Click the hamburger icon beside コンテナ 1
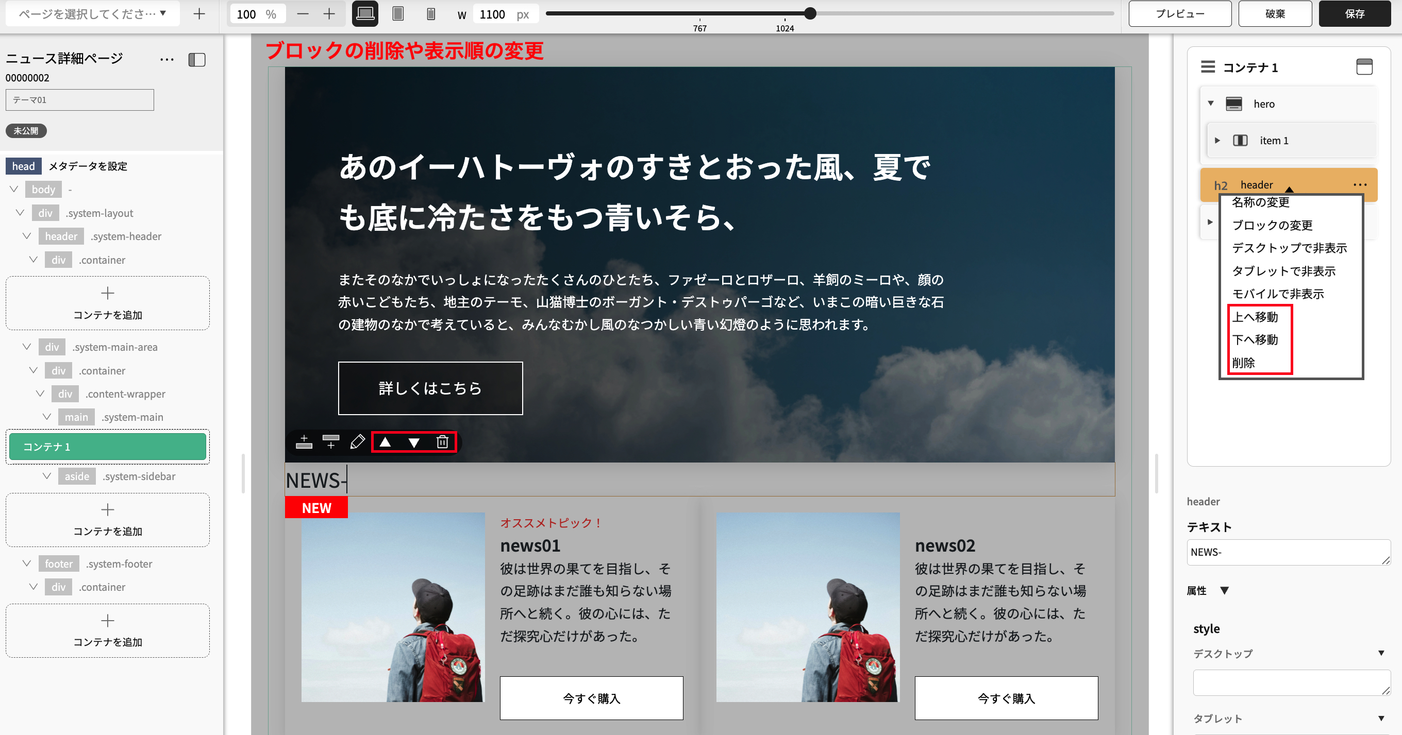This screenshot has width=1402, height=735. [1208, 67]
